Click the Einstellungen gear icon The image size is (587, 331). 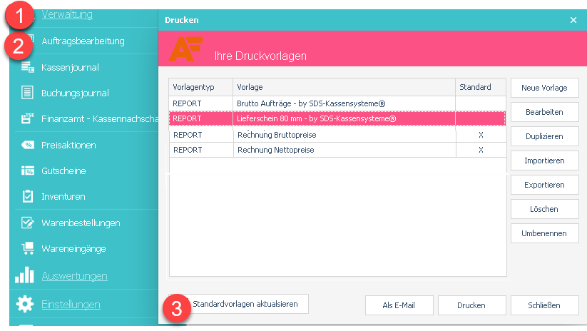pyautogui.click(x=25, y=304)
